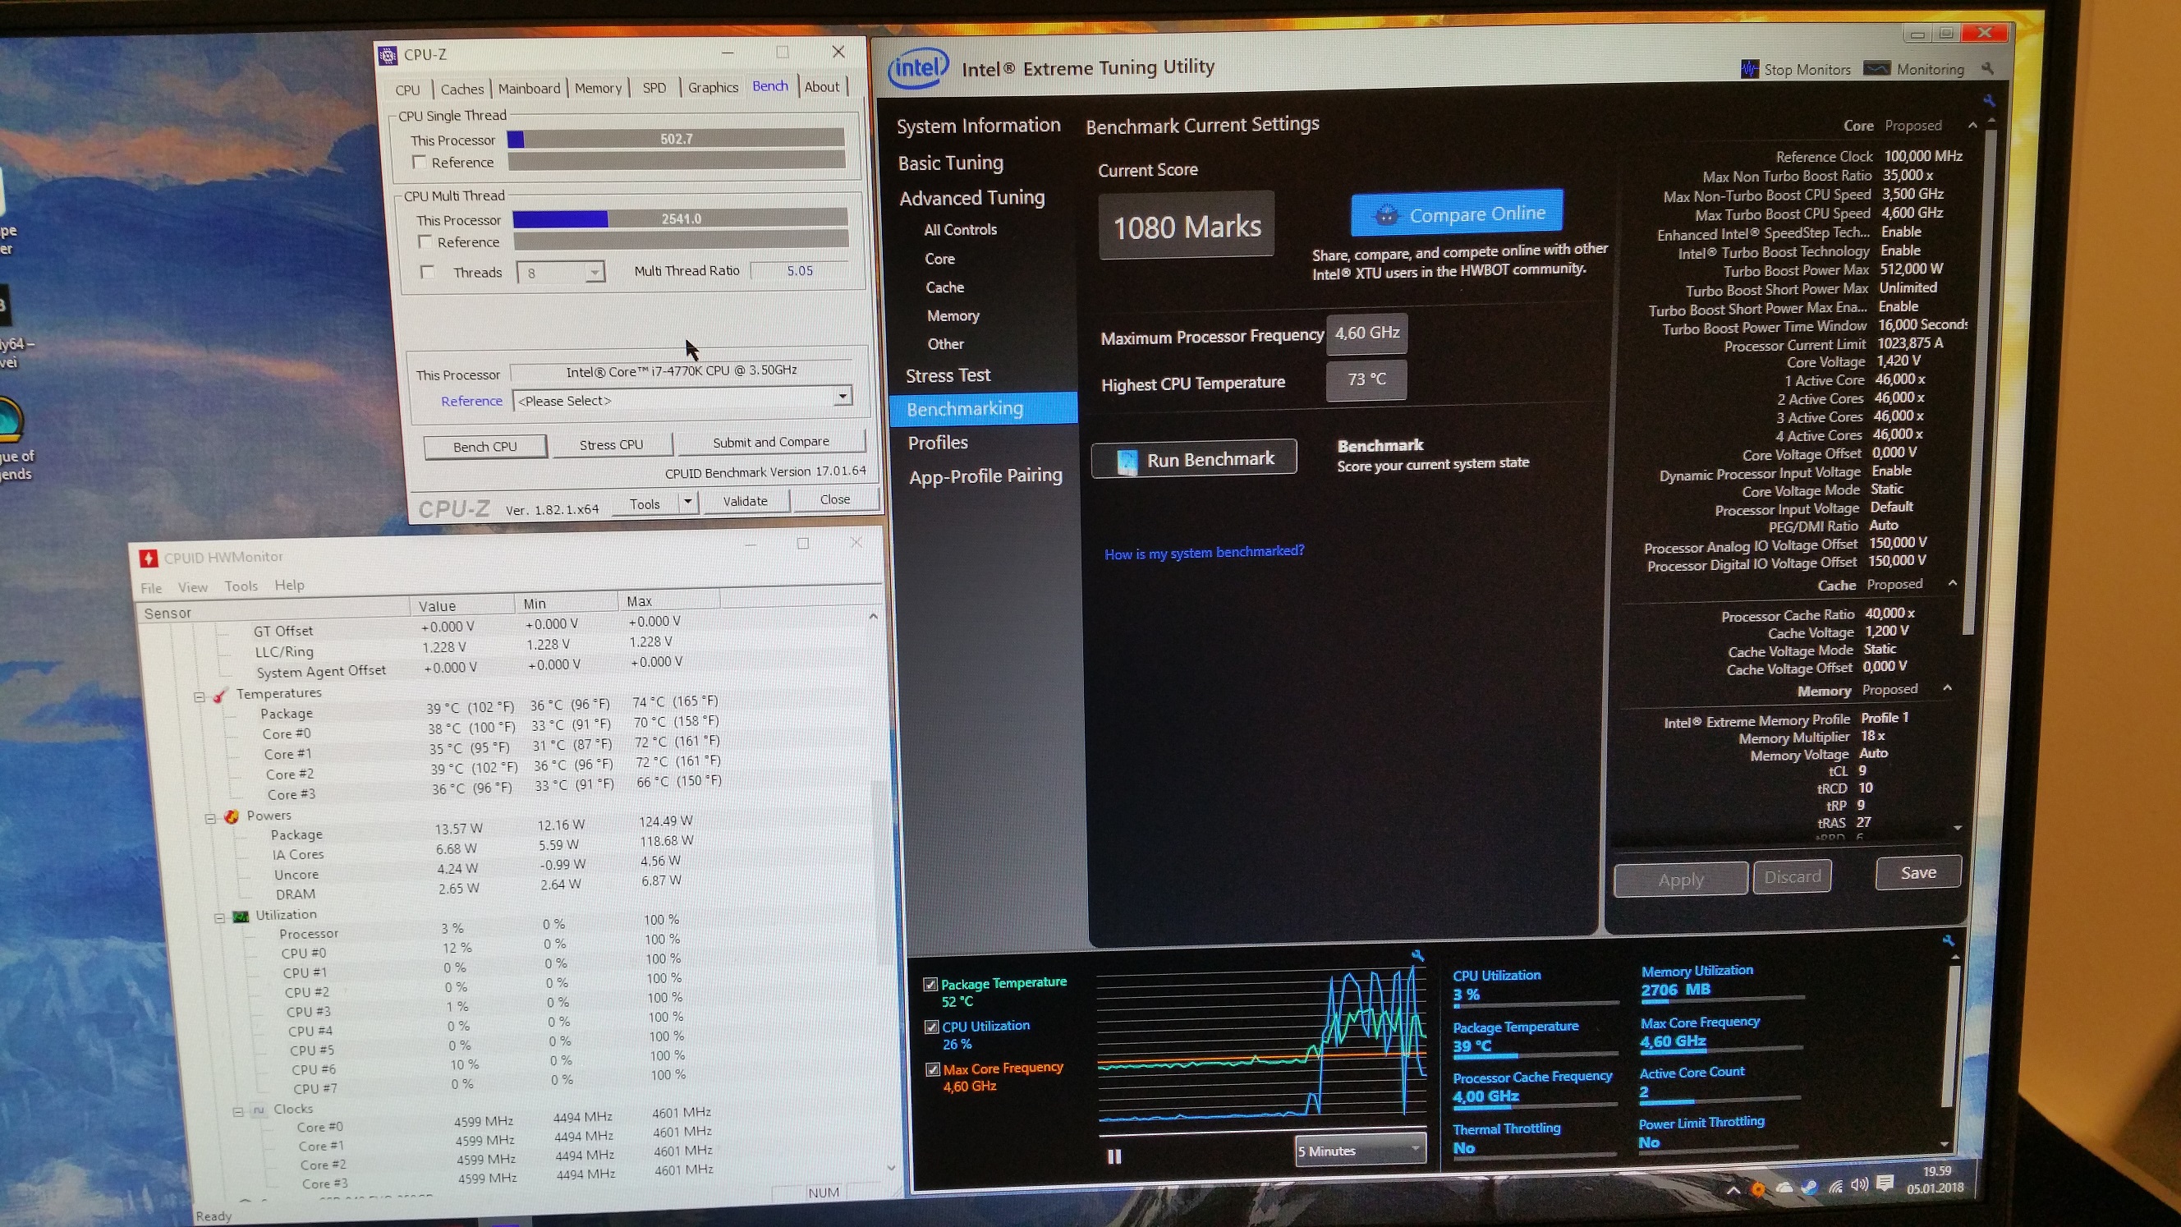Open the Graphics tab in CPU-Z
Viewport: 2181px width, 1227px height.
(713, 87)
